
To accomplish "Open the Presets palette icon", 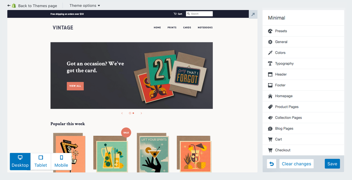I will 270,31.
